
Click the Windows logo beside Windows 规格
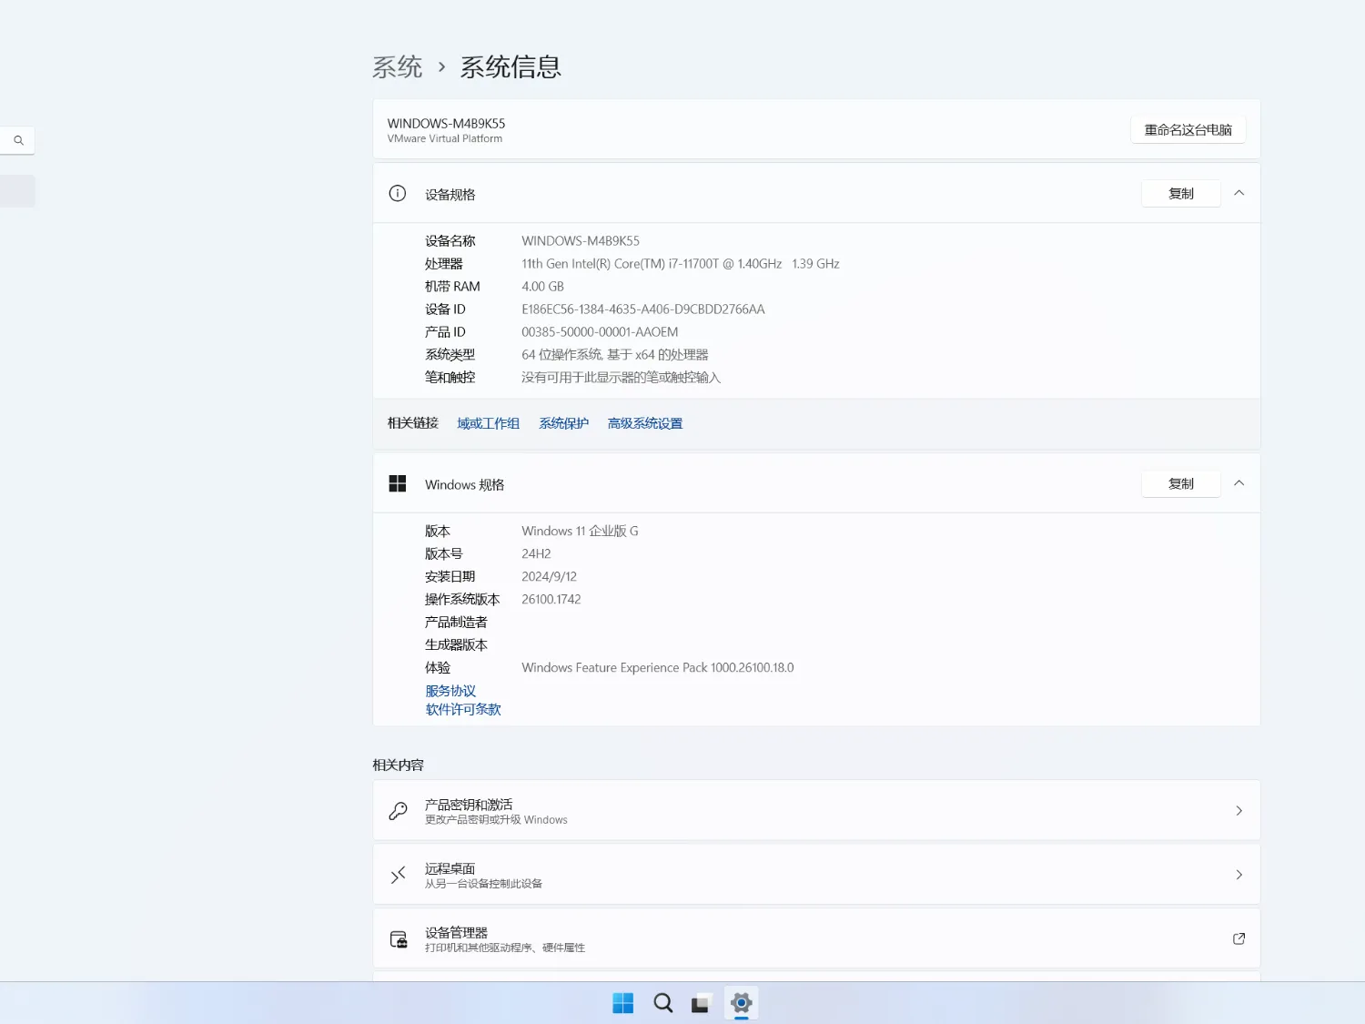398,483
